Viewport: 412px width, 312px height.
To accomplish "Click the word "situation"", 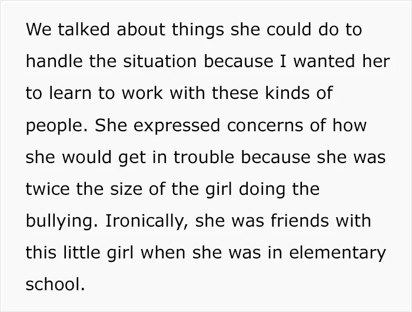I will [x=160, y=61].
